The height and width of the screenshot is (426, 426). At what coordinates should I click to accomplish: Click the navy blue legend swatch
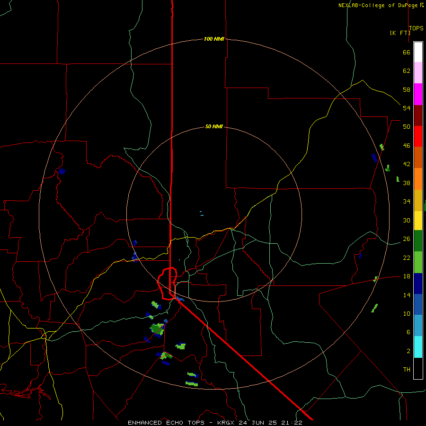[x=418, y=284]
